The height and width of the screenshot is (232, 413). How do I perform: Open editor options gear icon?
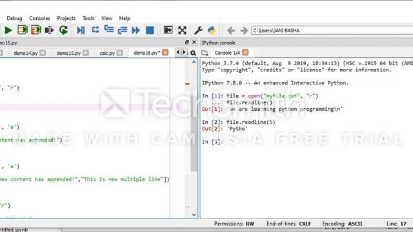click(x=193, y=53)
